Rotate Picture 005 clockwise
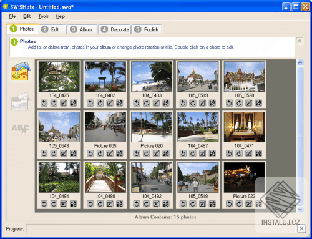This screenshot has width=312, height=239. pos(100,154)
